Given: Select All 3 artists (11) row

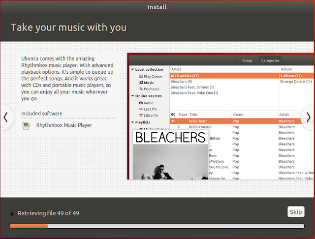Looking at the screenshot, I should (x=224, y=76).
